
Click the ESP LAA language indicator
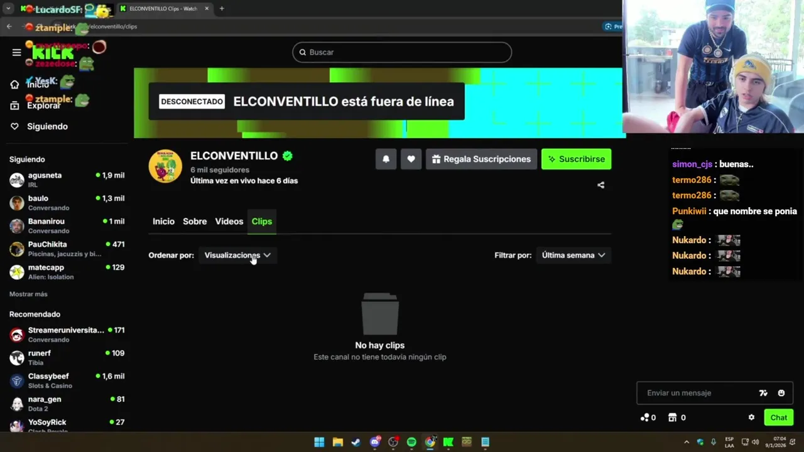[x=729, y=442]
